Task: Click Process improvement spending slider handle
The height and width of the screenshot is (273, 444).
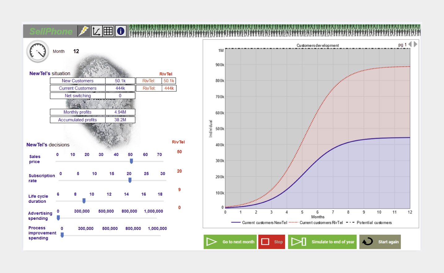Action: coord(62,235)
